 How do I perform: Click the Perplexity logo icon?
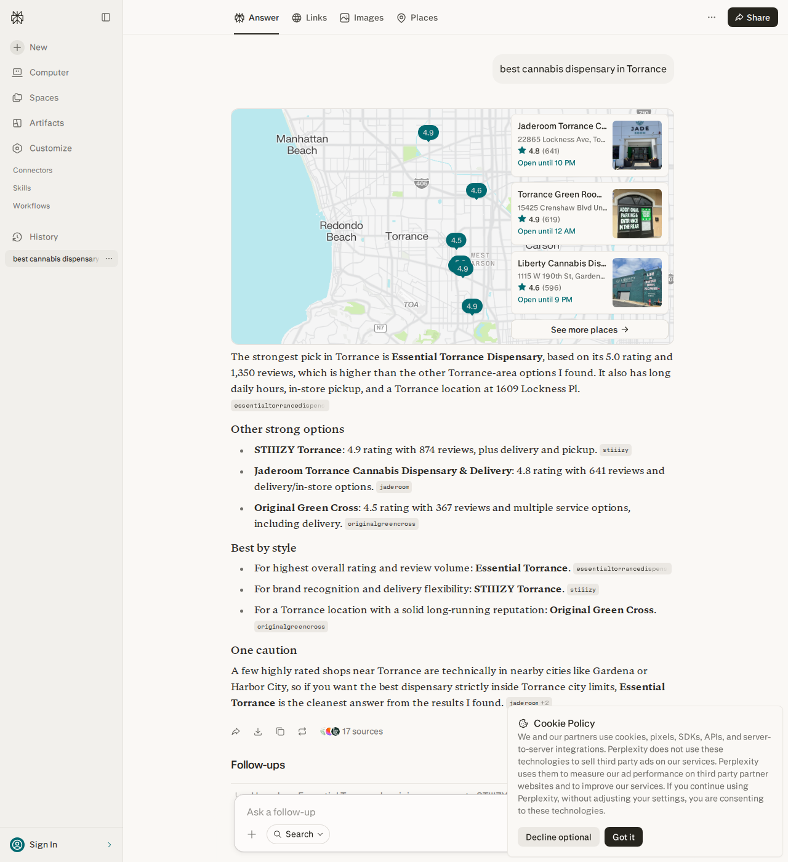[x=17, y=18]
